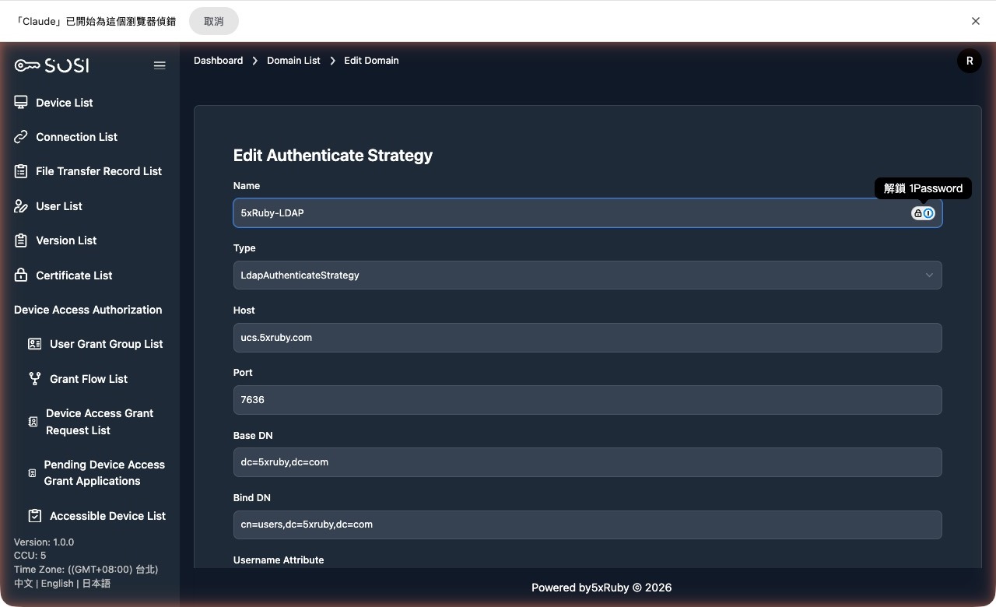Image resolution: width=996 pixels, height=607 pixels.
Task: Open Pending Device Access Grant Applications
Action: [103, 473]
